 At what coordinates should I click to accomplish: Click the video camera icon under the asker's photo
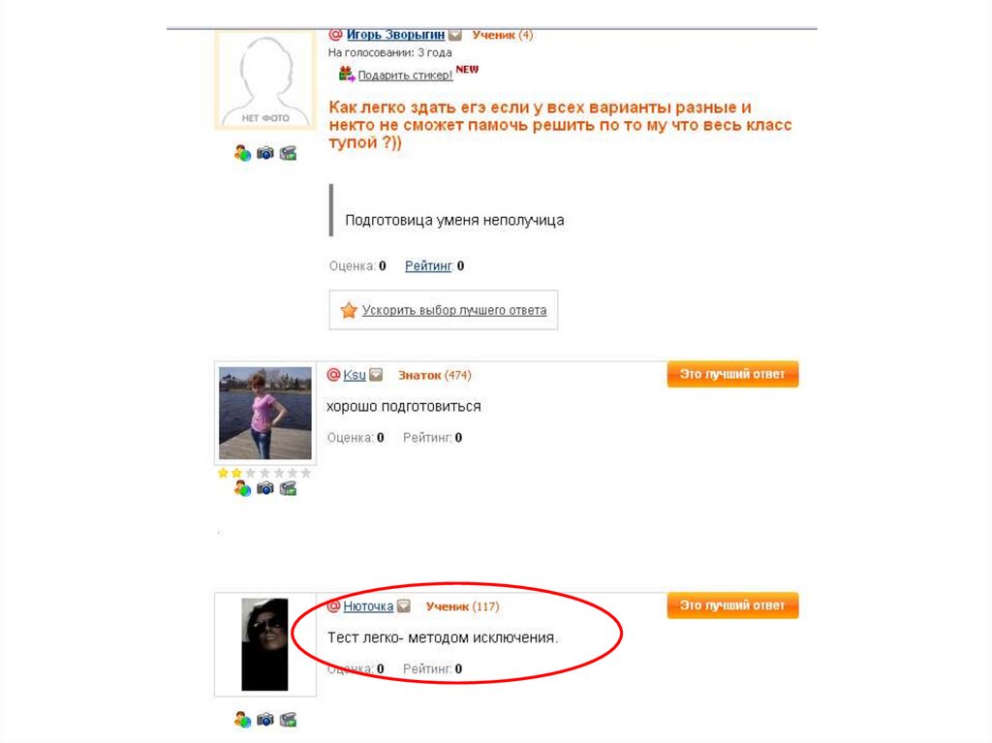288,152
